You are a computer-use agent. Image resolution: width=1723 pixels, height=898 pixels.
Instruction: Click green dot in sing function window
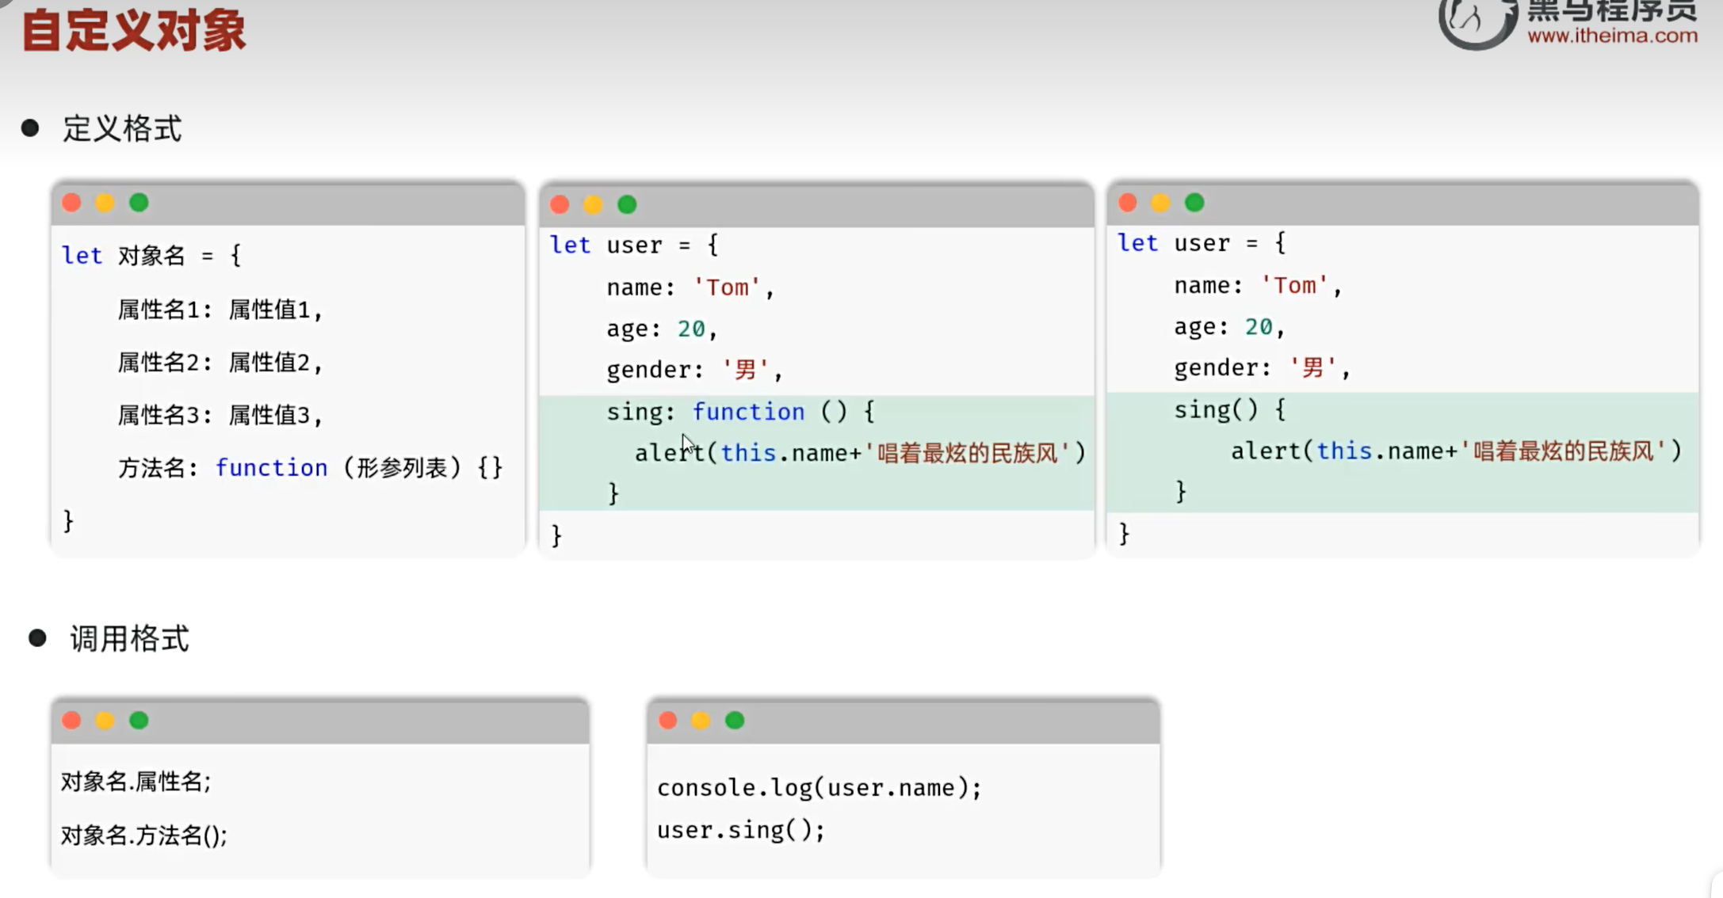coord(627,205)
